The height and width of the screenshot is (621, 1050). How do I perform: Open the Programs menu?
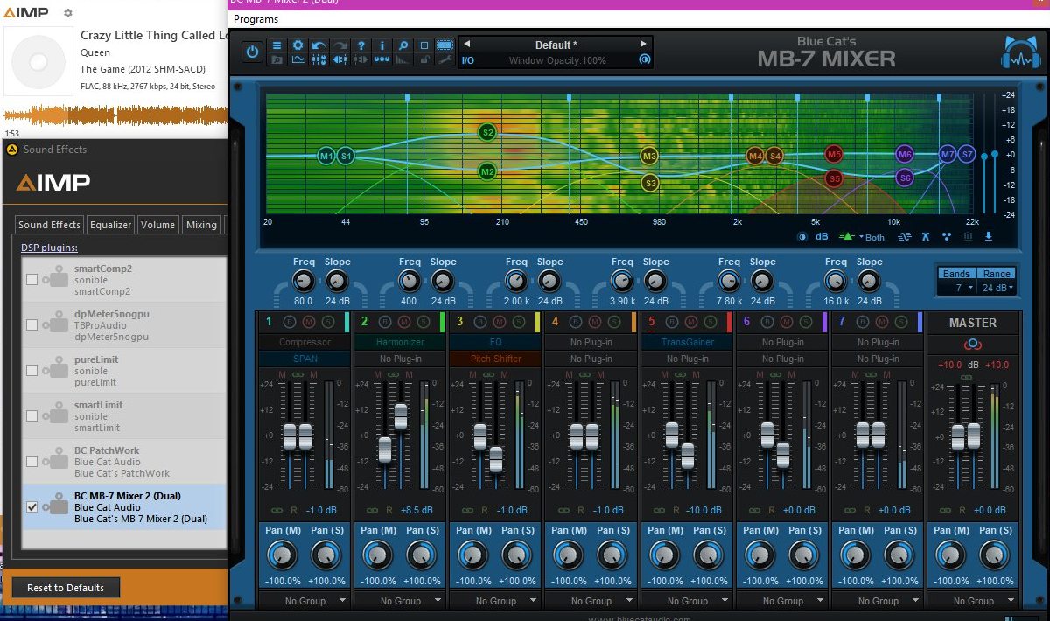pos(256,18)
